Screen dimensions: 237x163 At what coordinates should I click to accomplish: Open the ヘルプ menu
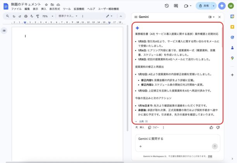(x=91, y=9)
